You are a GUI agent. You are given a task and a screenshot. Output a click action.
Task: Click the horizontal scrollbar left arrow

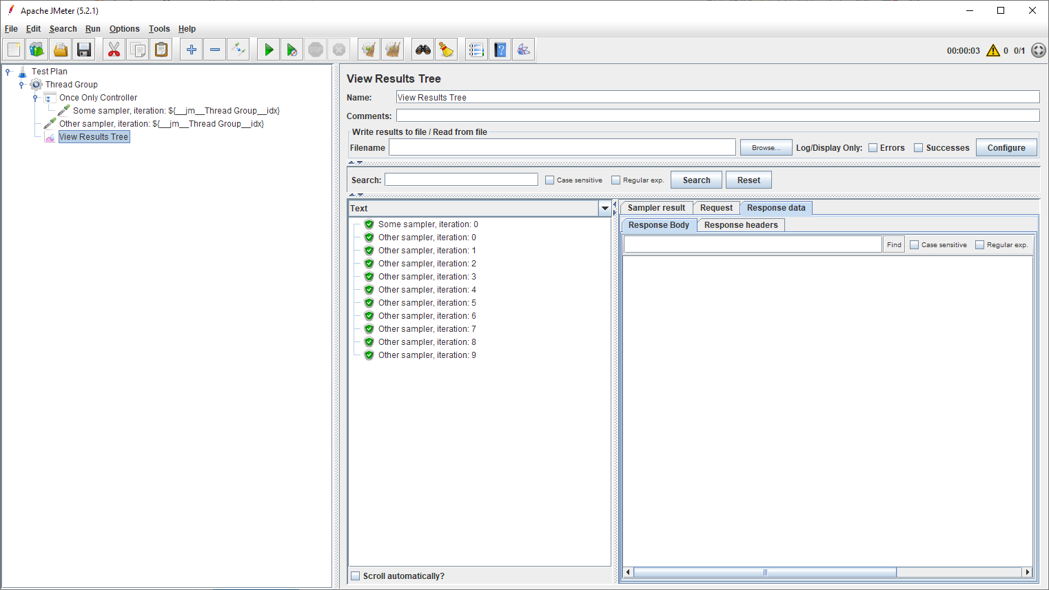[628, 572]
